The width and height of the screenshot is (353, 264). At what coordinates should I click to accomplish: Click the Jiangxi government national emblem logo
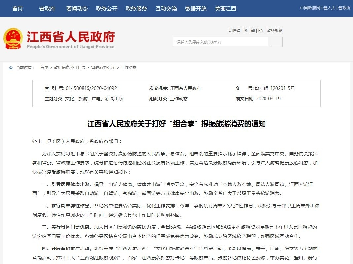pos(13,39)
